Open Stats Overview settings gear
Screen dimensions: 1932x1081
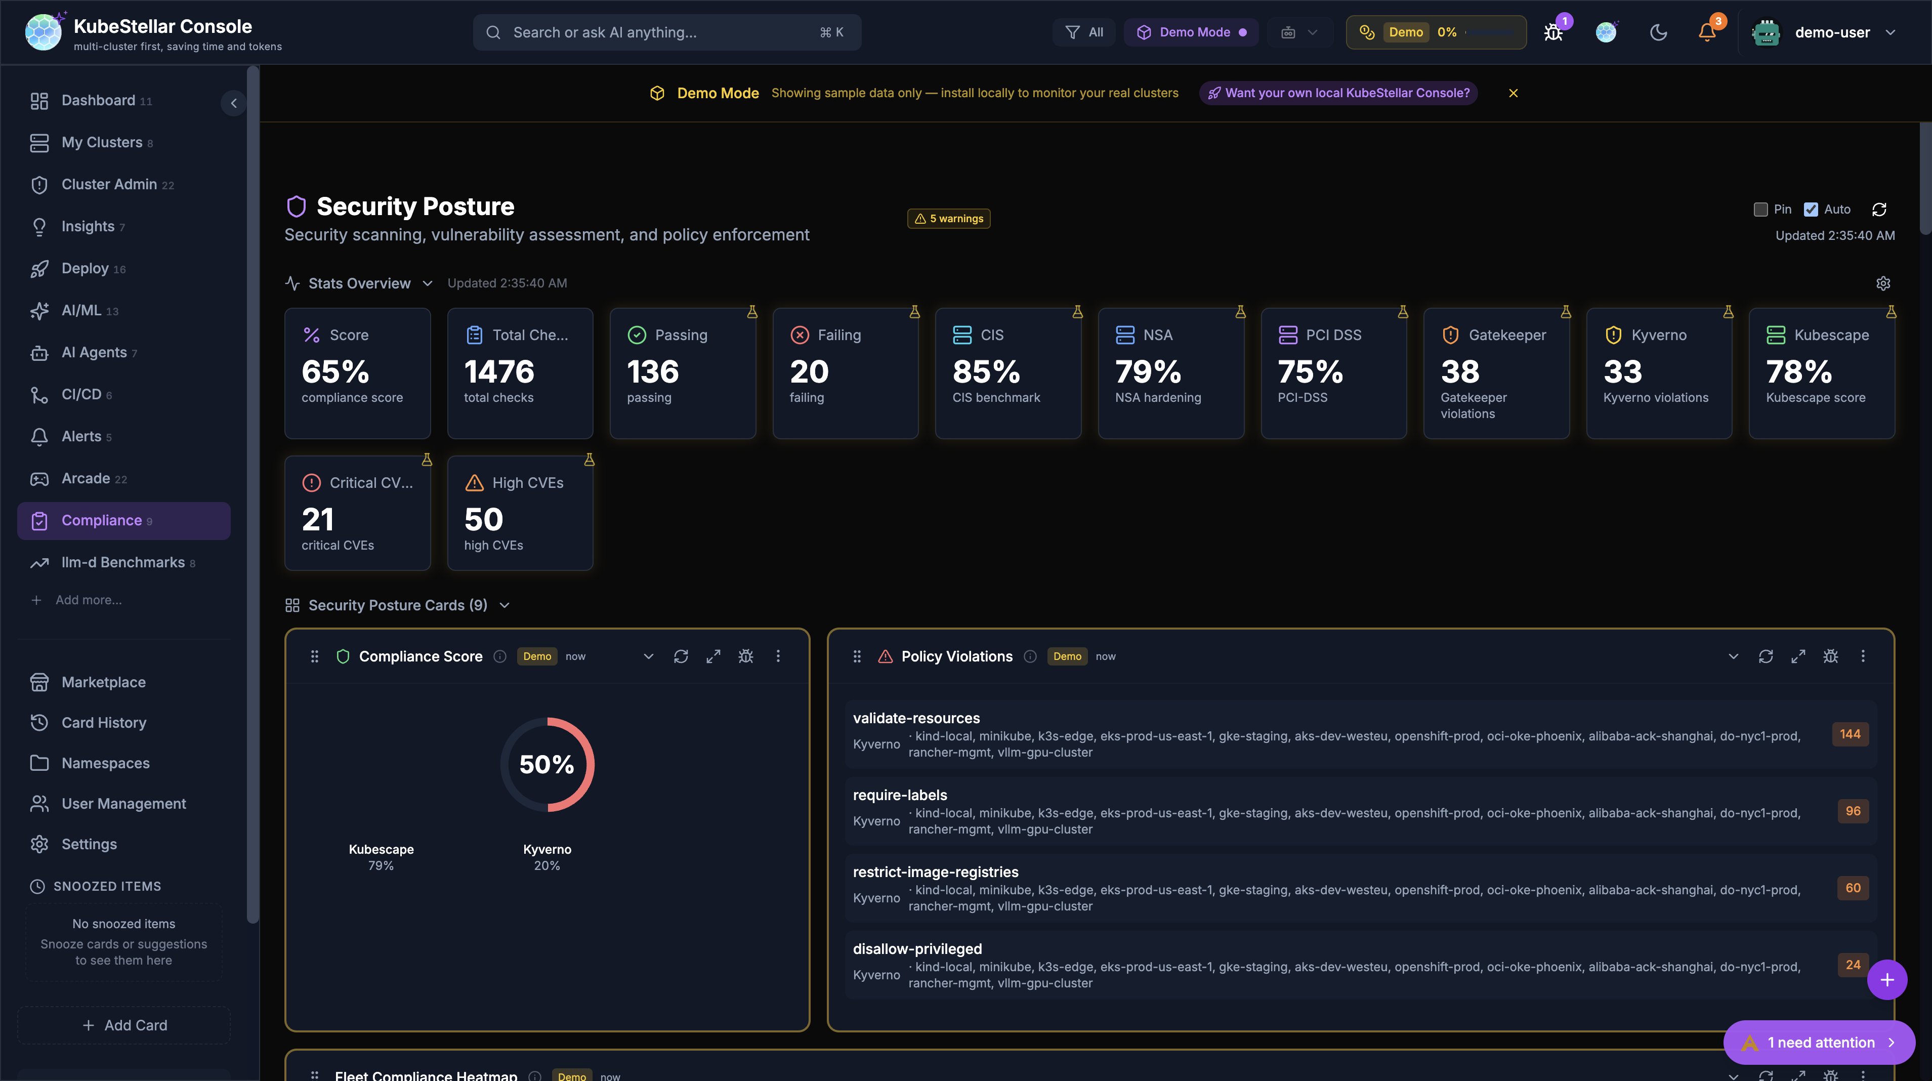click(x=1882, y=283)
